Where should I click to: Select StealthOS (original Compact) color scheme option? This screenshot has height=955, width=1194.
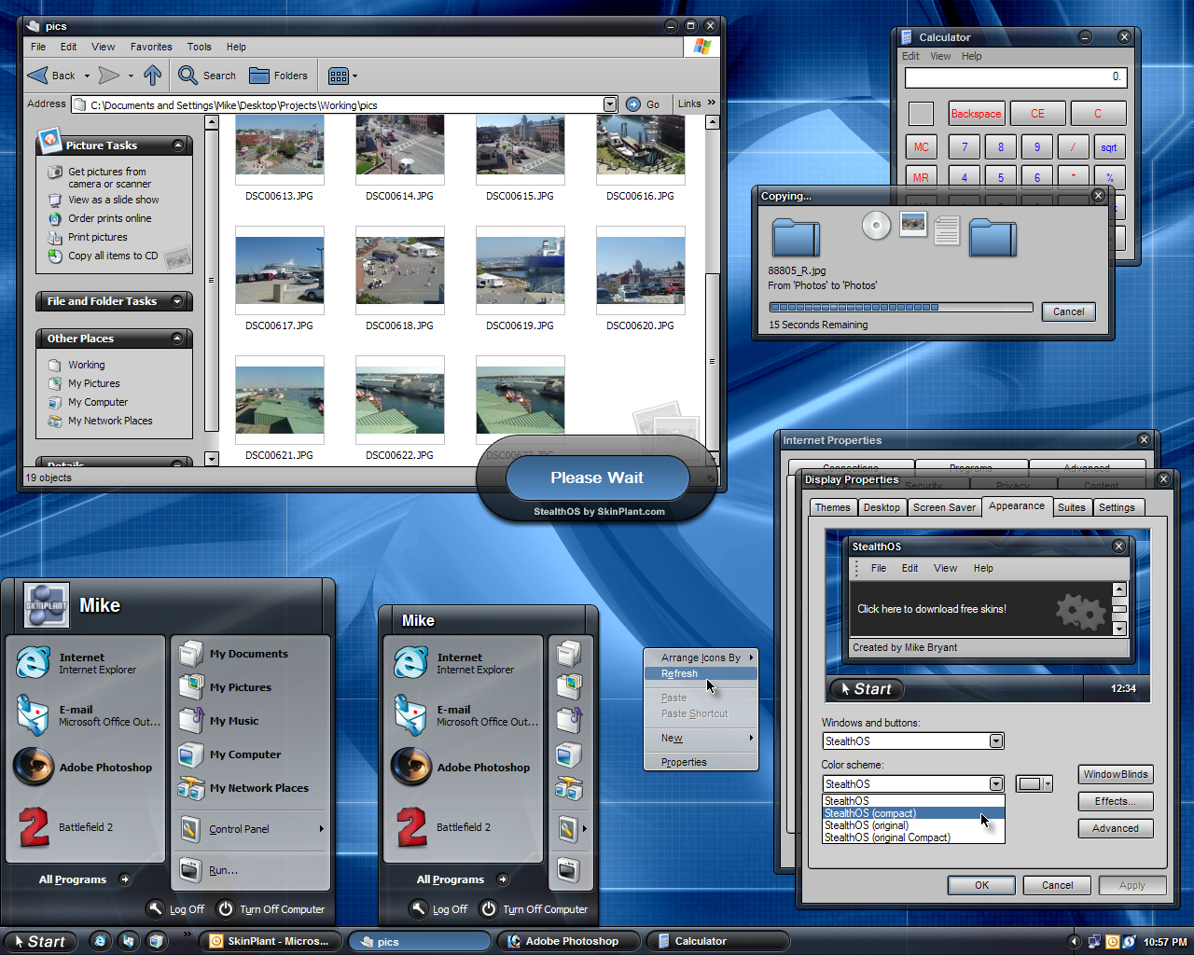[x=913, y=837]
